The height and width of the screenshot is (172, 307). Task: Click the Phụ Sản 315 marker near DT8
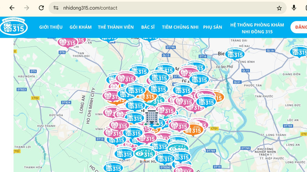68,43
